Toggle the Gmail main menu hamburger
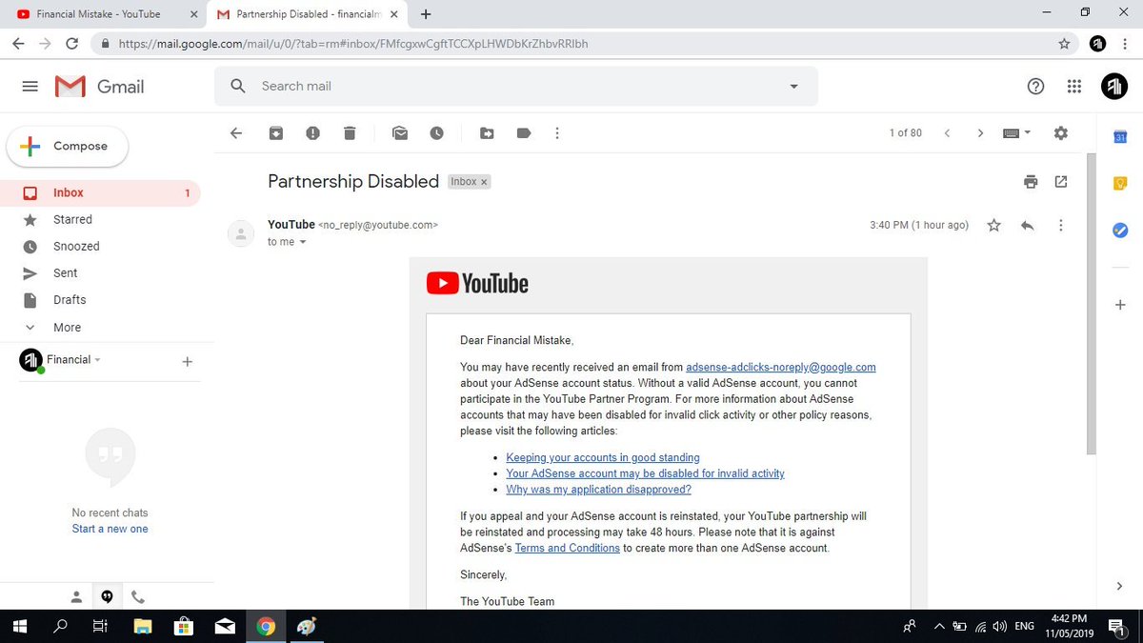The height and width of the screenshot is (643, 1143). (30, 87)
